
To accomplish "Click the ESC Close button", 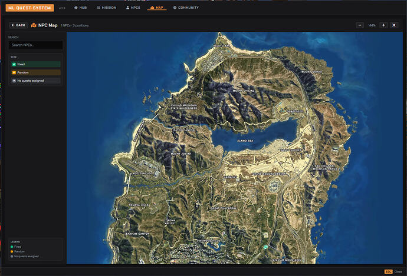I will click(393, 272).
